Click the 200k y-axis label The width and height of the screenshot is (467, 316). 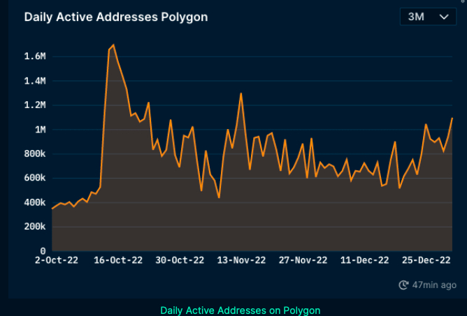tap(35, 227)
